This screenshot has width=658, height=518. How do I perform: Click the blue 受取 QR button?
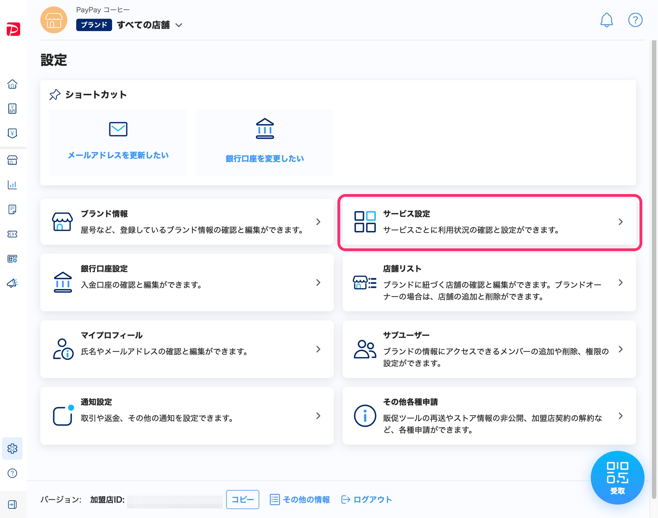[x=617, y=478]
